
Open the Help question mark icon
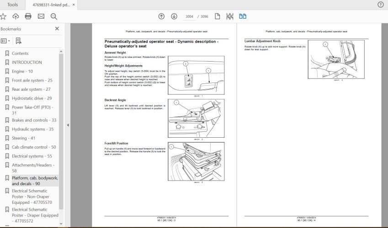(x=381, y=5)
